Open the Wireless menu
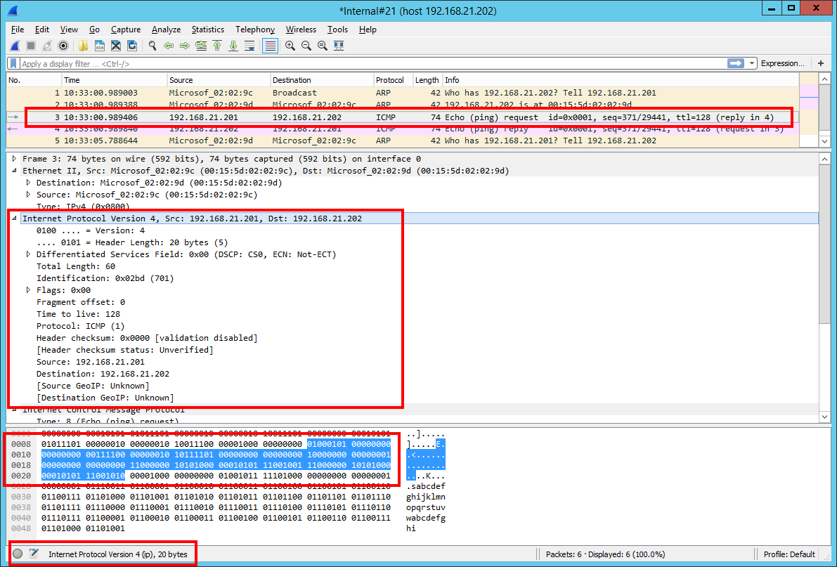 (301, 30)
